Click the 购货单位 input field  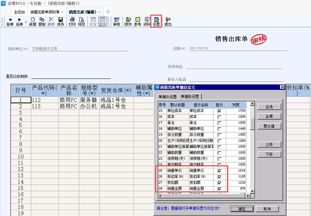[x=80, y=49]
